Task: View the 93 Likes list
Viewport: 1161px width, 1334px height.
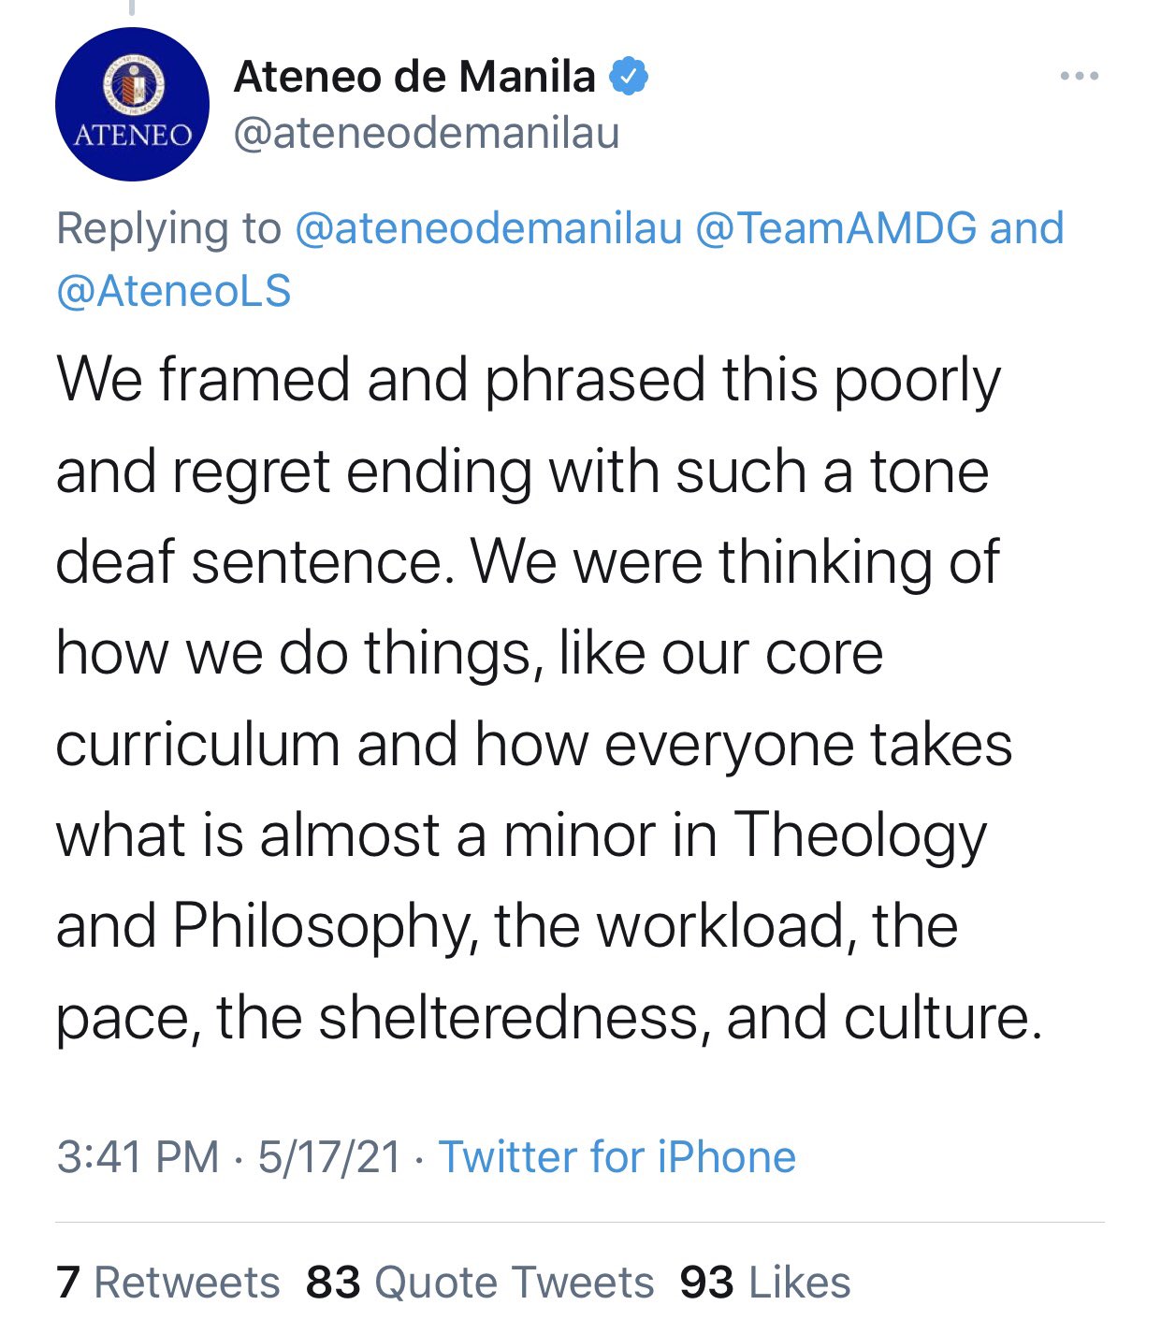Action: coord(765,1282)
